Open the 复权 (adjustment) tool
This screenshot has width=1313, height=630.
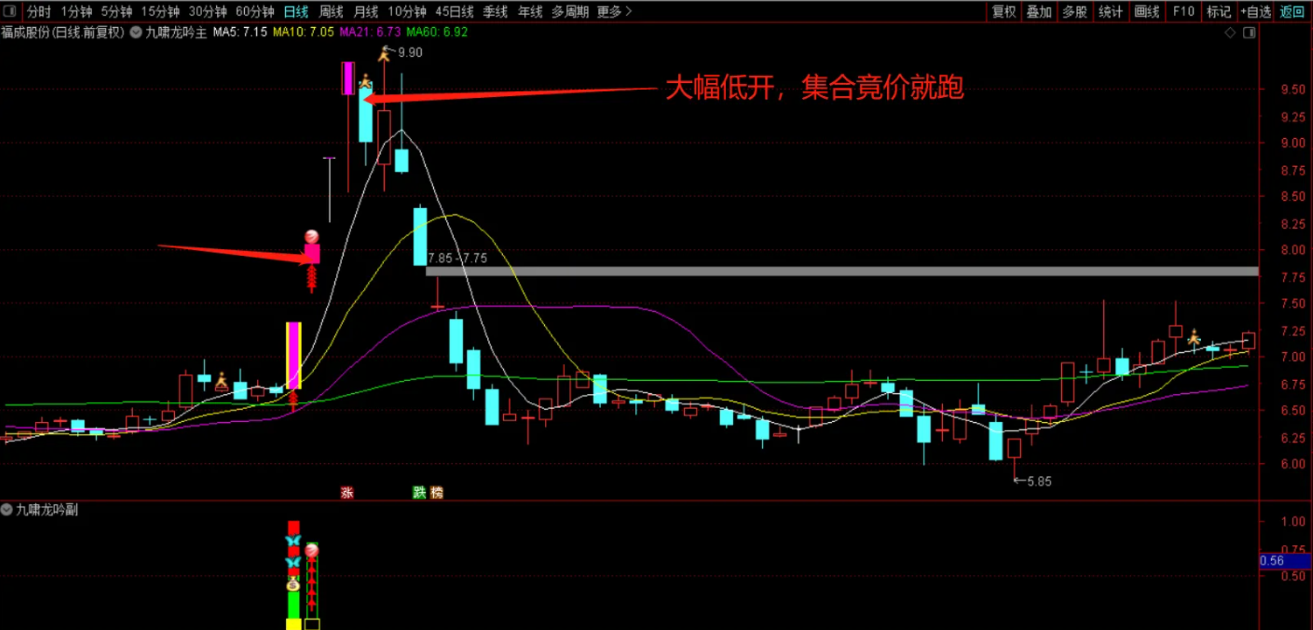pos(1003,11)
